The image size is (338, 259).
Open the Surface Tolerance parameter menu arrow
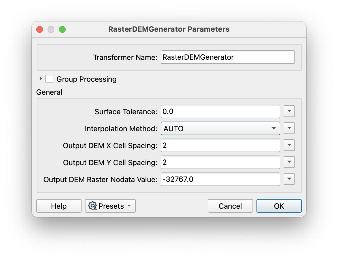point(289,111)
